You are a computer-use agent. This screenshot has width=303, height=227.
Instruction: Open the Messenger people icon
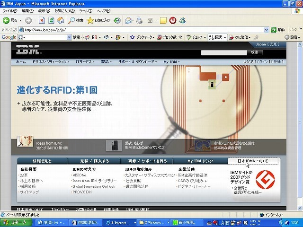coord(182,20)
